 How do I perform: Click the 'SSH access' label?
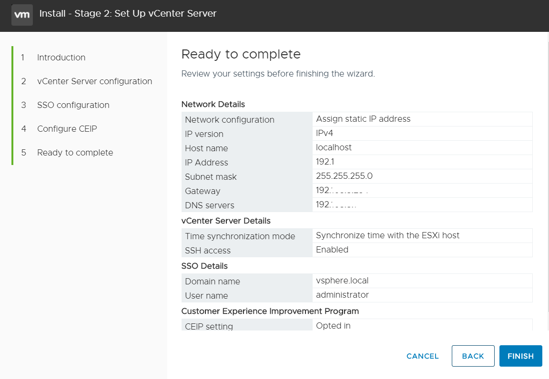point(208,251)
